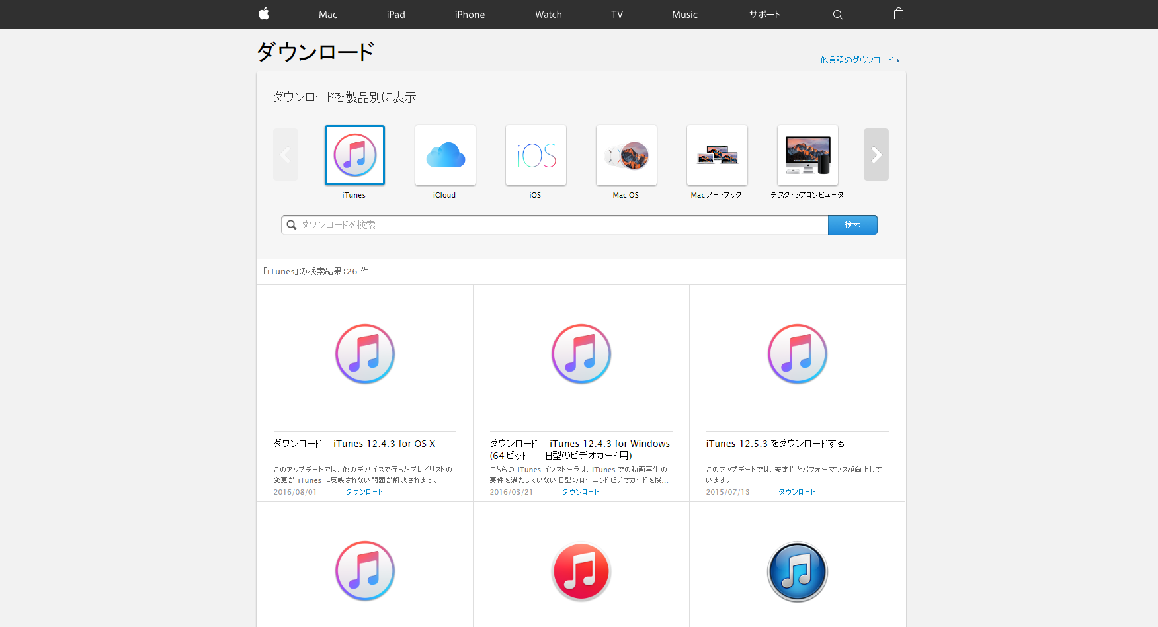This screenshot has width=1158, height=627.
Task: Select the Mac OS product category icon
Action: tap(626, 155)
